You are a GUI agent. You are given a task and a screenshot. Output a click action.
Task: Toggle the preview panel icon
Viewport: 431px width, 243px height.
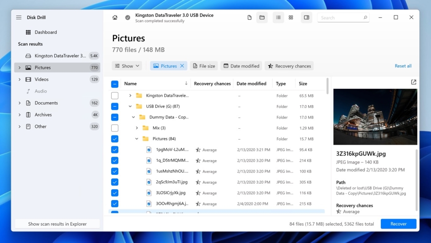click(306, 17)
